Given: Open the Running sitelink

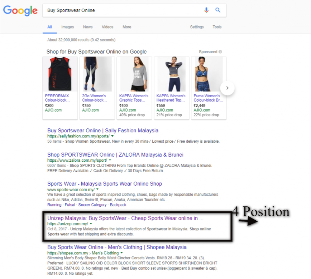Looking at the screenshot, I should [x=54, y=205].
